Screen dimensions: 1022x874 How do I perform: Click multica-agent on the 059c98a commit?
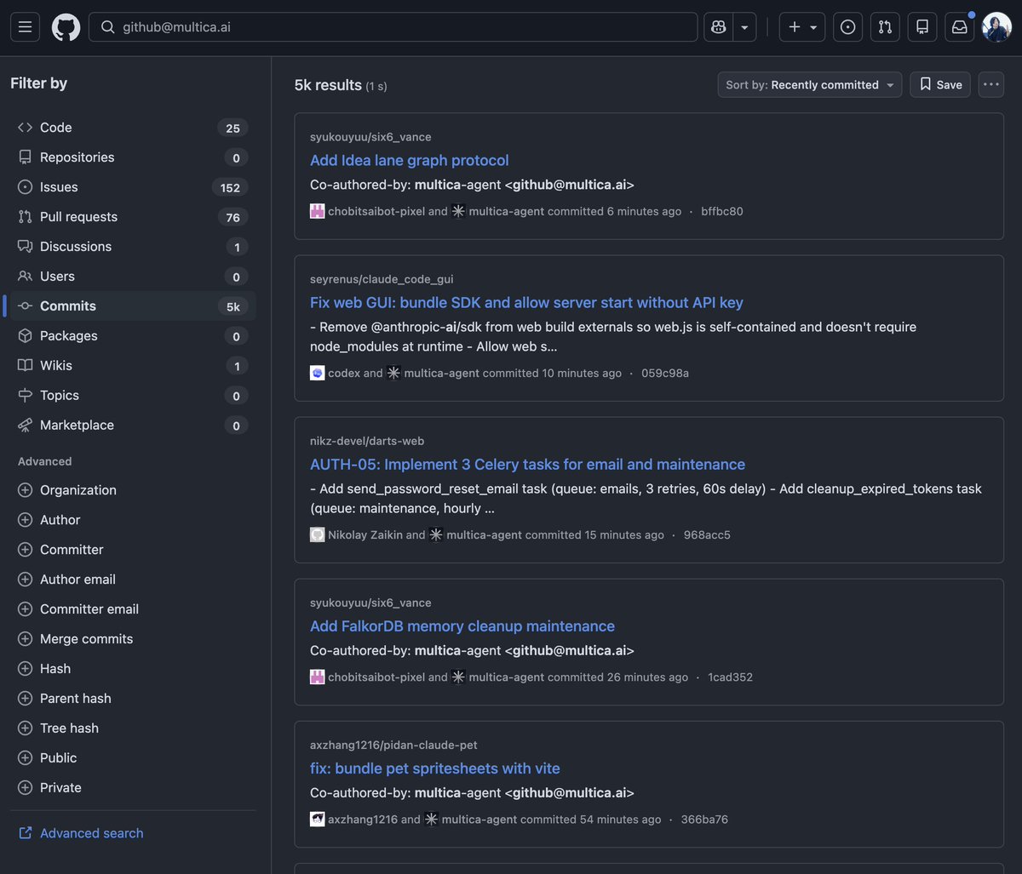click(441, 373)
